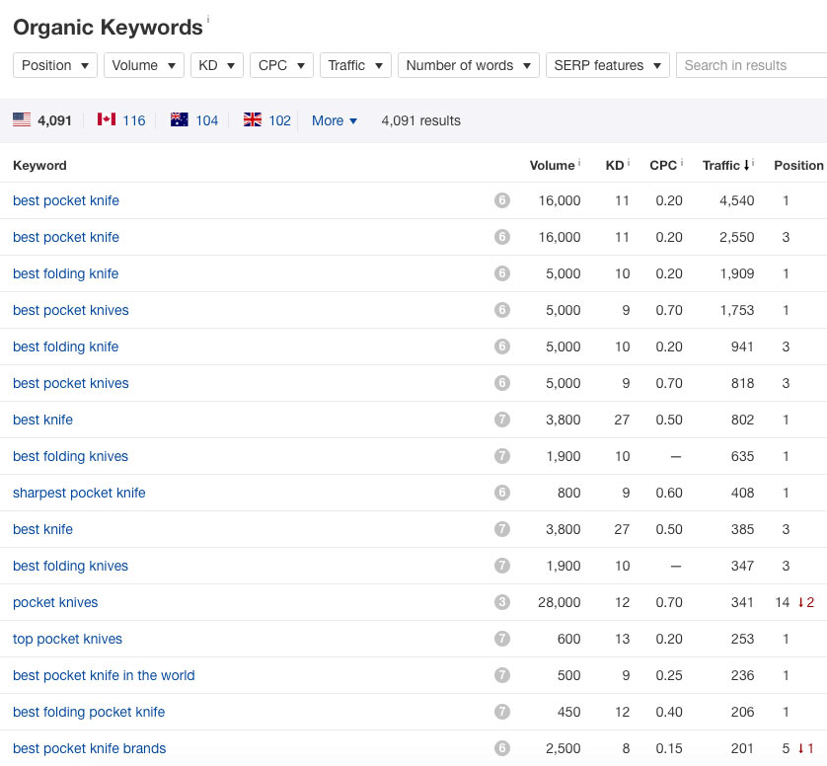Open top pocket knives keyword link

[67, 639]
